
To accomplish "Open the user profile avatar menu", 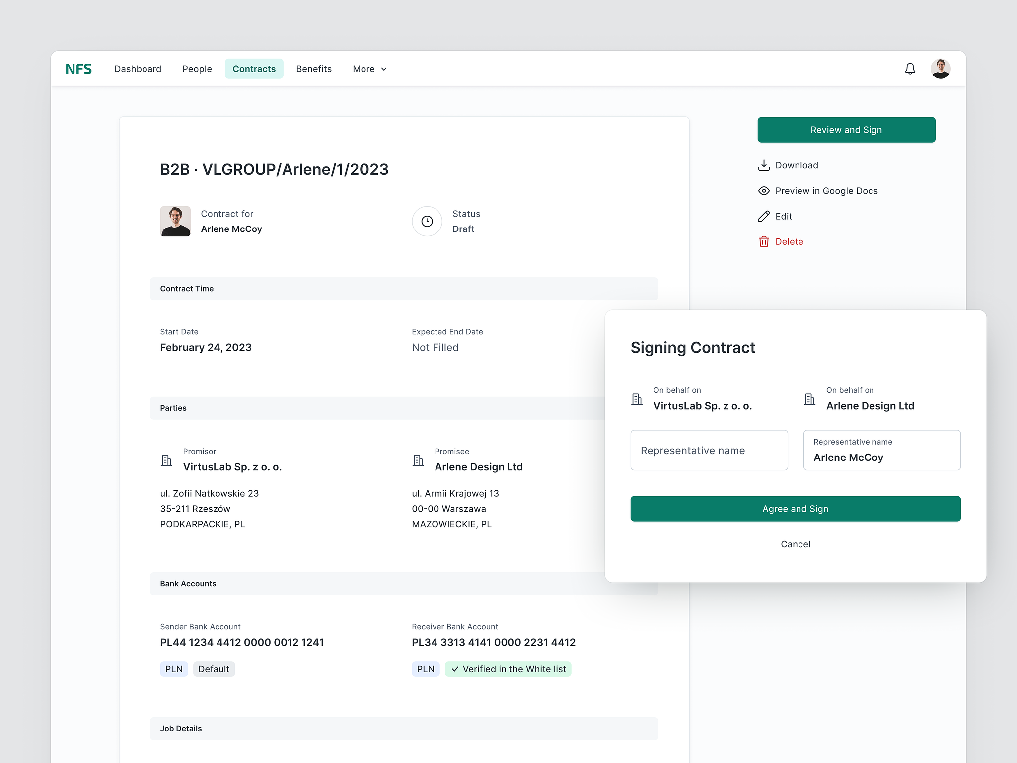I will pyautogui.click(x=940, y=69).
